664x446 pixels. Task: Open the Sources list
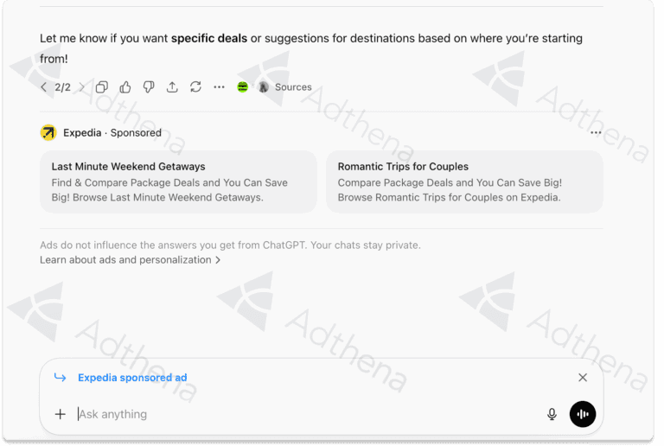(284, 87)
